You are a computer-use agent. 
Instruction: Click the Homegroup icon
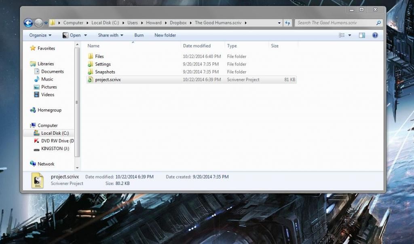point(33,110)
